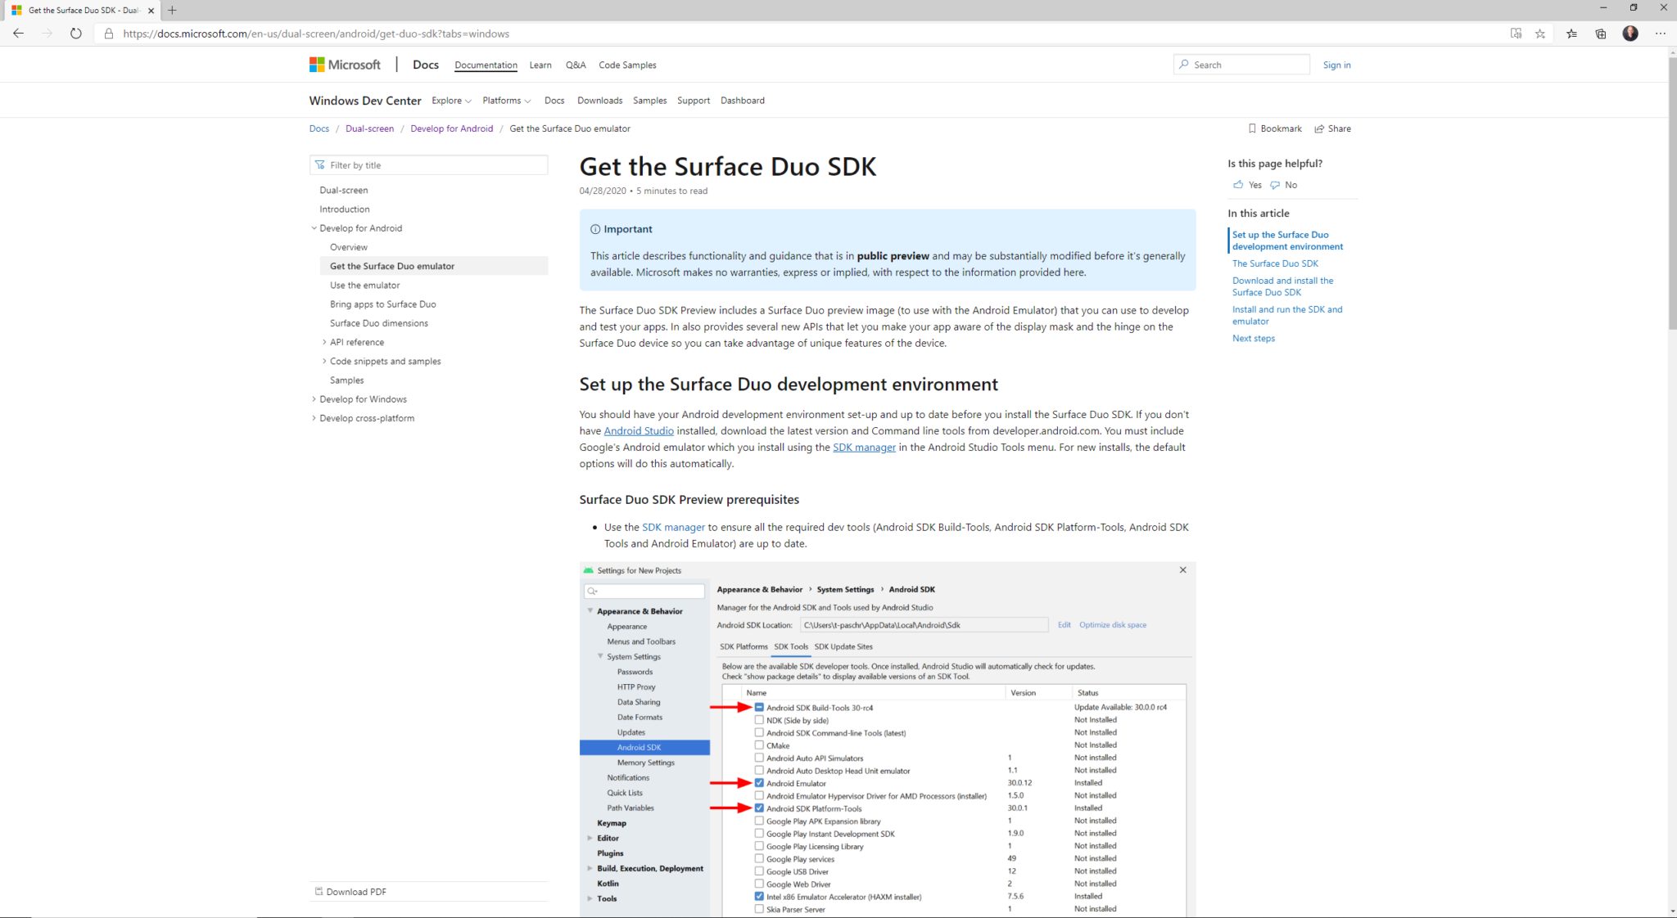This screenshot has width=1677, height=918.
Task: Enter immersive reader mode
Action: 1516,34
